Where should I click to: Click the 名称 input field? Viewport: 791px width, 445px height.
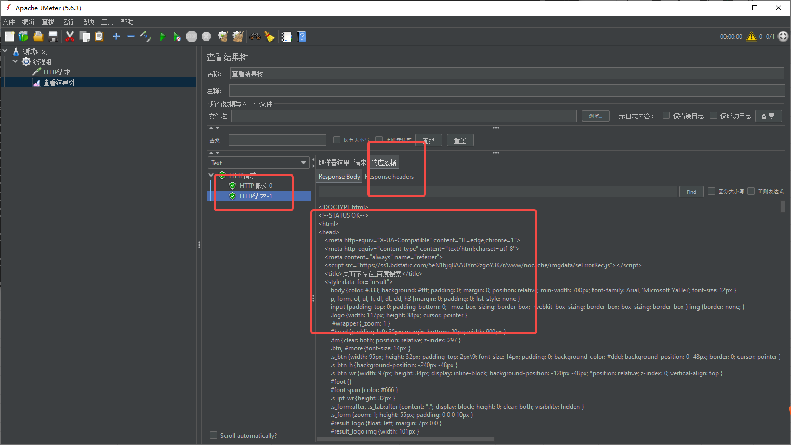click(507, 73)
